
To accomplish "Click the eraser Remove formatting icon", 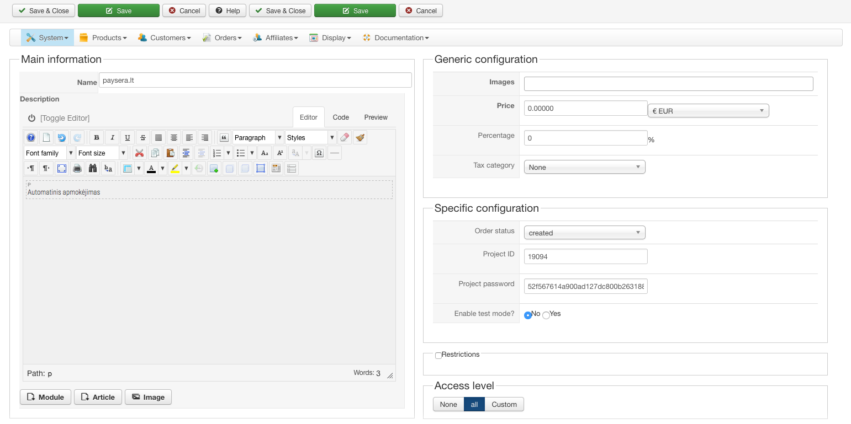I will (345, 138).
